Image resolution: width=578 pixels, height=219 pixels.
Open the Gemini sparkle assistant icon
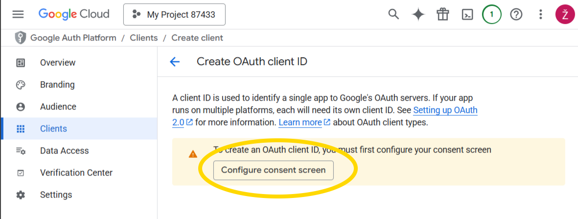pos(418,15)
